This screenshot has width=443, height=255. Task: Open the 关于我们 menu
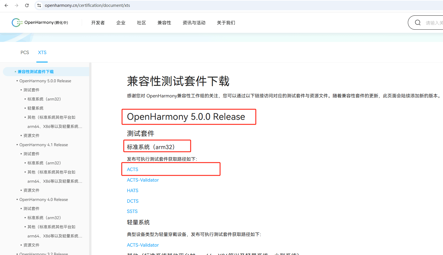(226, 23)
